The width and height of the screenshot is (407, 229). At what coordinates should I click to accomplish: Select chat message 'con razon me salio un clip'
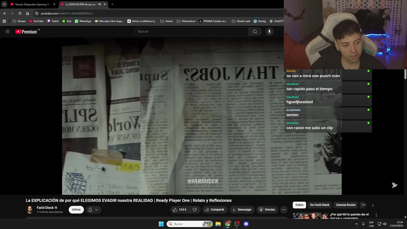click(310, 128)
